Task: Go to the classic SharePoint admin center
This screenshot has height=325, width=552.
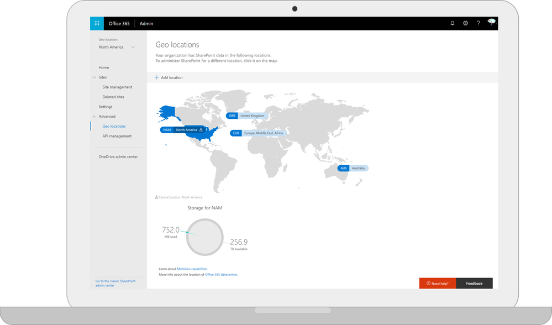Action: click(x=115, y=283)
